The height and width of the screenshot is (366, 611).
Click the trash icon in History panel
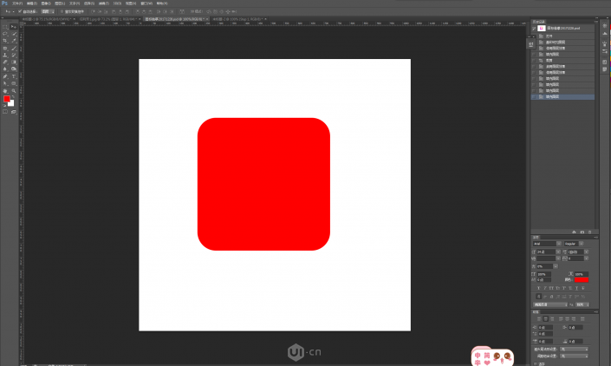coord(590,232)
